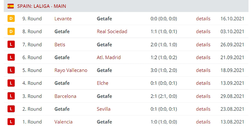
Task: Select the Rayo Vallecano team link
Action: point(71,70)
